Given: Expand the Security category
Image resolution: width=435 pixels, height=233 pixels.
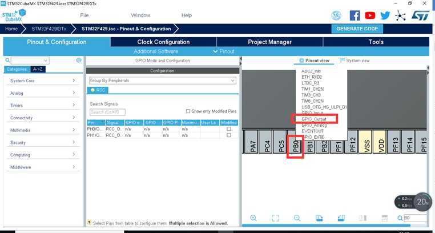Looking at the screenshot, I should click(x=43, y=143).
